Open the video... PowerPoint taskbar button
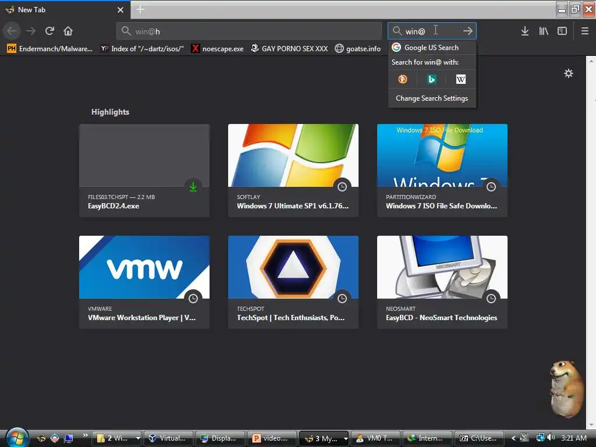Image resolution: width=596 pixels, height=447 pixels. pyautogui.click(x=272, y=438)
